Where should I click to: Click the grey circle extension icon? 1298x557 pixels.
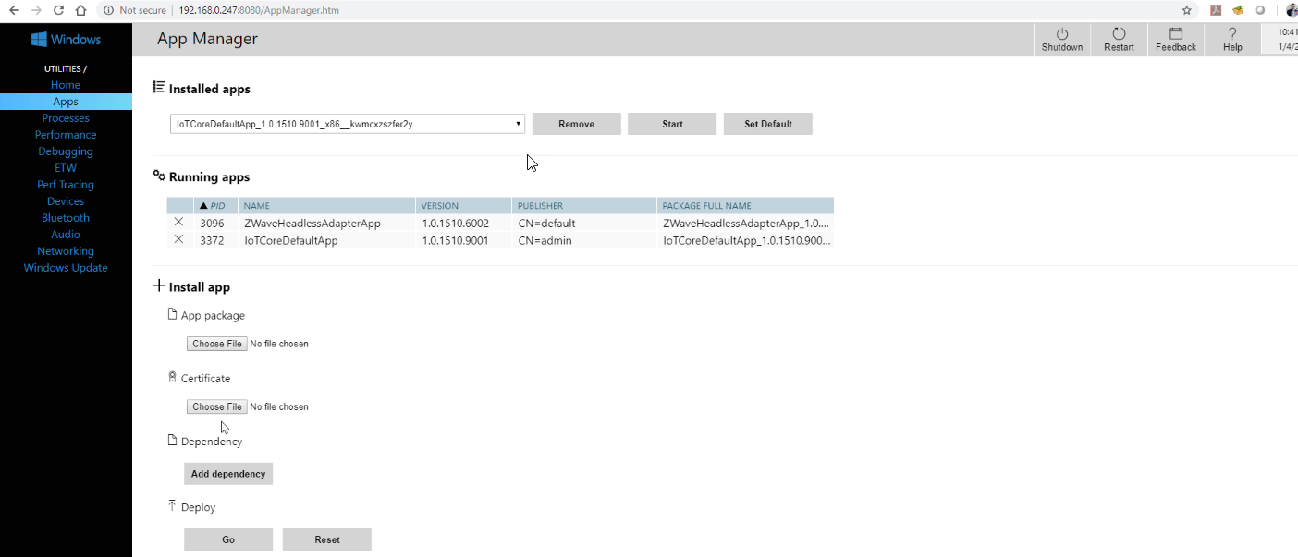click(1260, 10)
